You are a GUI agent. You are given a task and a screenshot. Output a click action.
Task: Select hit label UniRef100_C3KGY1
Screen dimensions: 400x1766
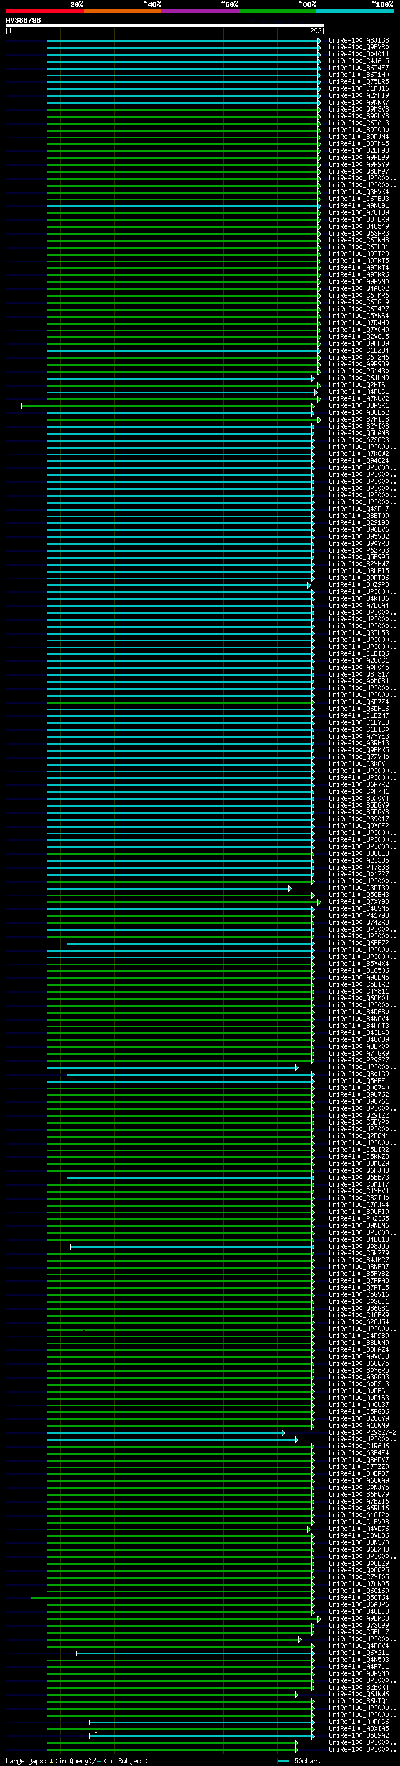pos(359,764)
